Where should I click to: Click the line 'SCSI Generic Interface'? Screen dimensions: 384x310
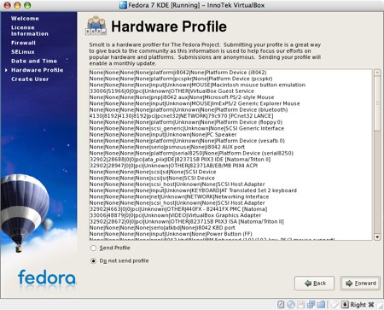[187, 128]
